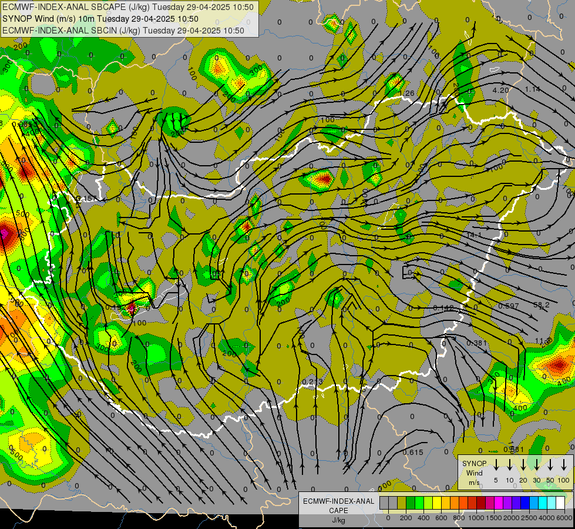Click the wind arrow above 10 m/s
This screenshot has width=575, height=529.
[510, 464]
